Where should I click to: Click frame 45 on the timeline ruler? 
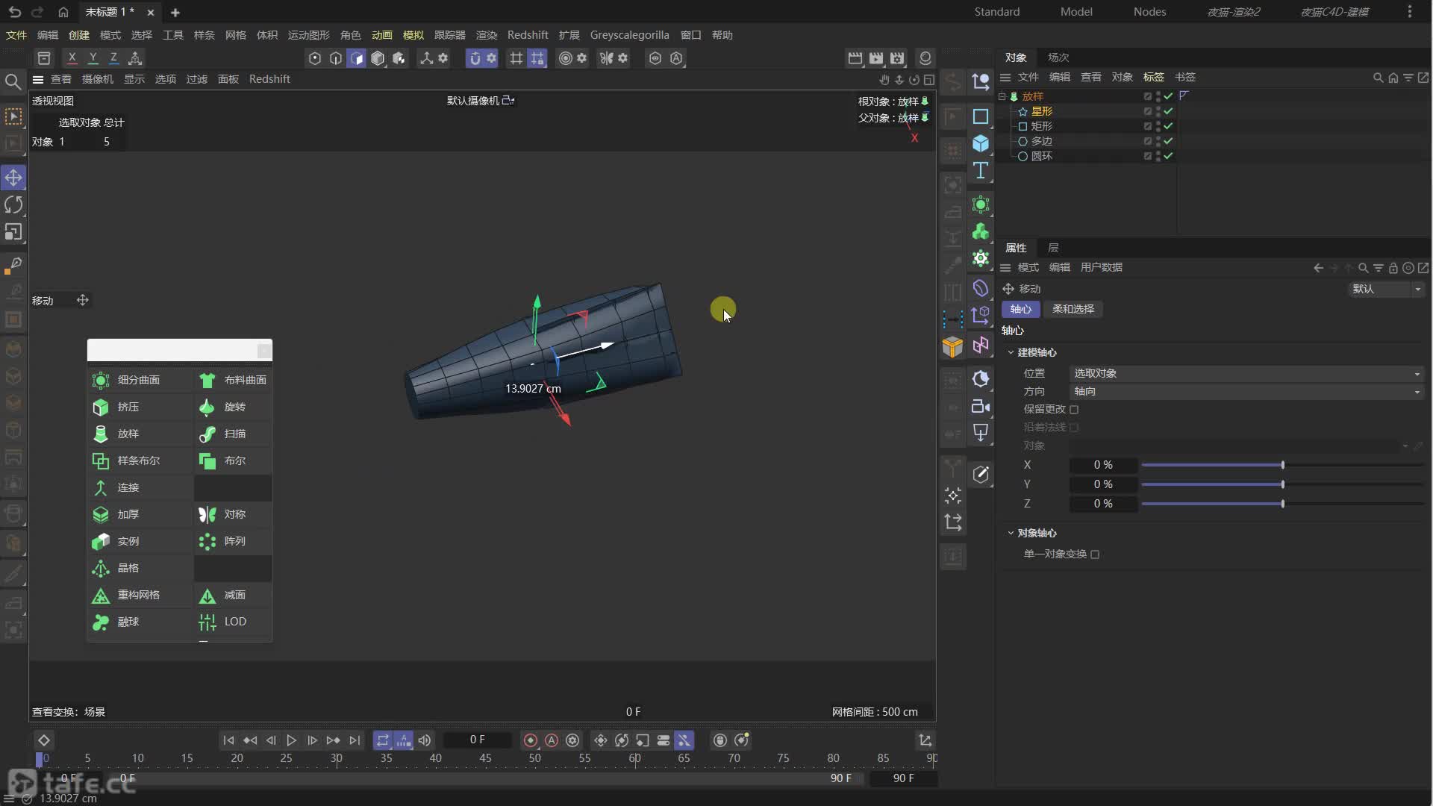pos(485,758)
